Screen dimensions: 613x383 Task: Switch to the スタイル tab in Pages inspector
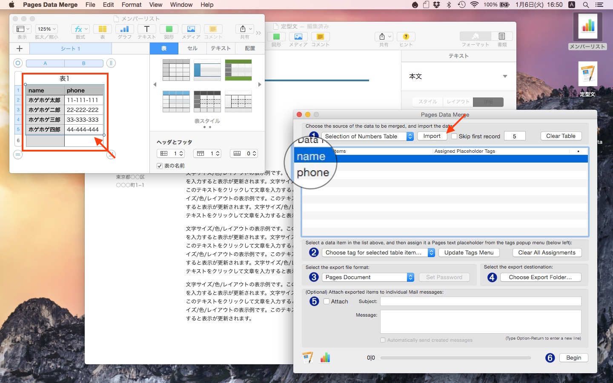click(428, 102)
